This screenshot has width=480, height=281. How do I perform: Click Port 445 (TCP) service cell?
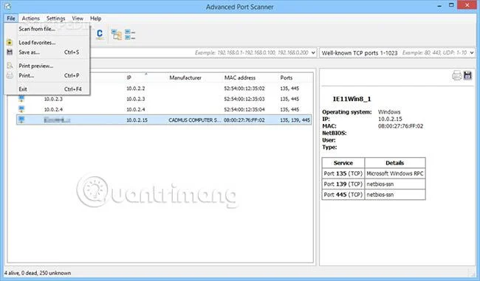tap(343, 195)
